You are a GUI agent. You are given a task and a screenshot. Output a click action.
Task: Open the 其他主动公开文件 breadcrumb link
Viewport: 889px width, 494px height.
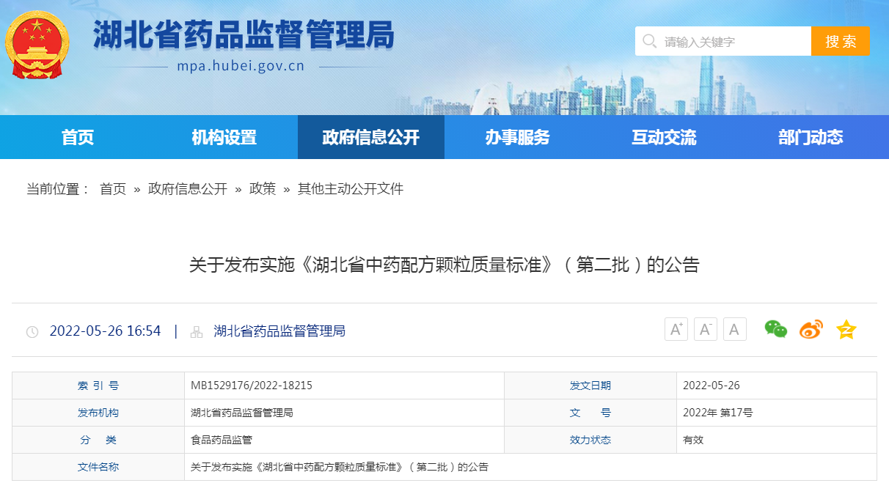tap(351, 188)
